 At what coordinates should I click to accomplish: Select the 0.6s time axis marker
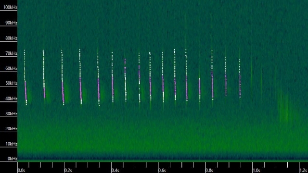(x=162, y=170)
